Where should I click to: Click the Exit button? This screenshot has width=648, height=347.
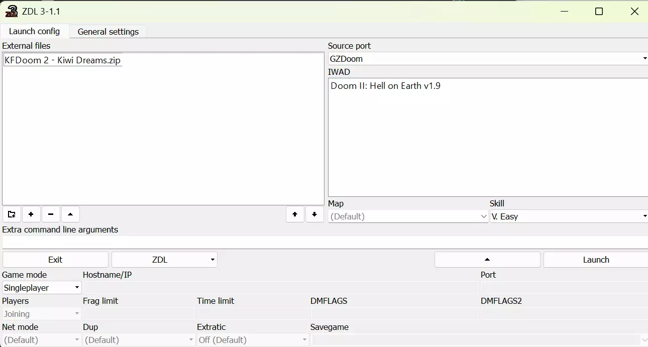(x=55, y=260)
